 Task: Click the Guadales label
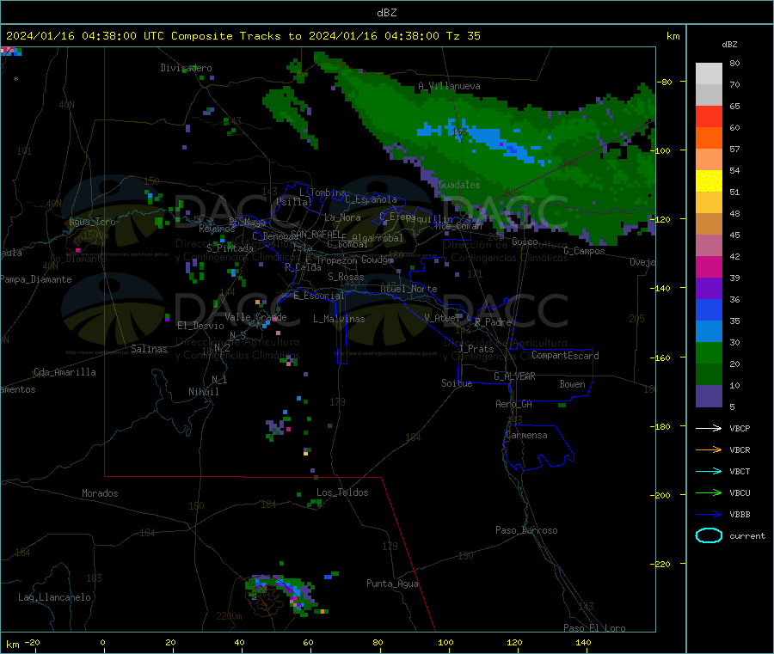[x=459, y=185]
